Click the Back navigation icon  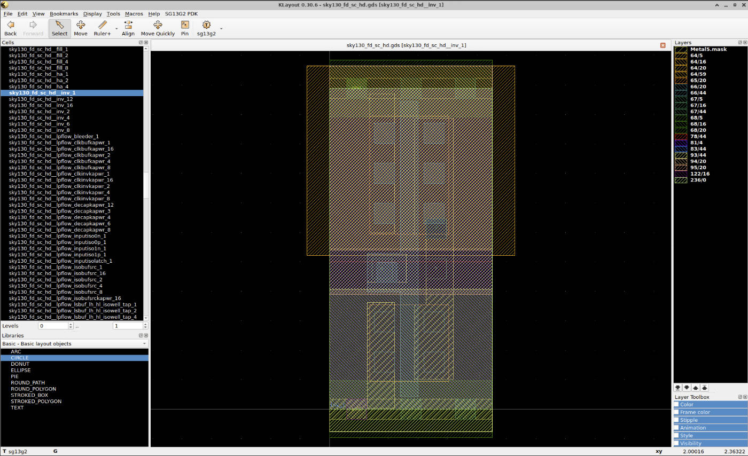pyautogui.click(x=10, y=25)
